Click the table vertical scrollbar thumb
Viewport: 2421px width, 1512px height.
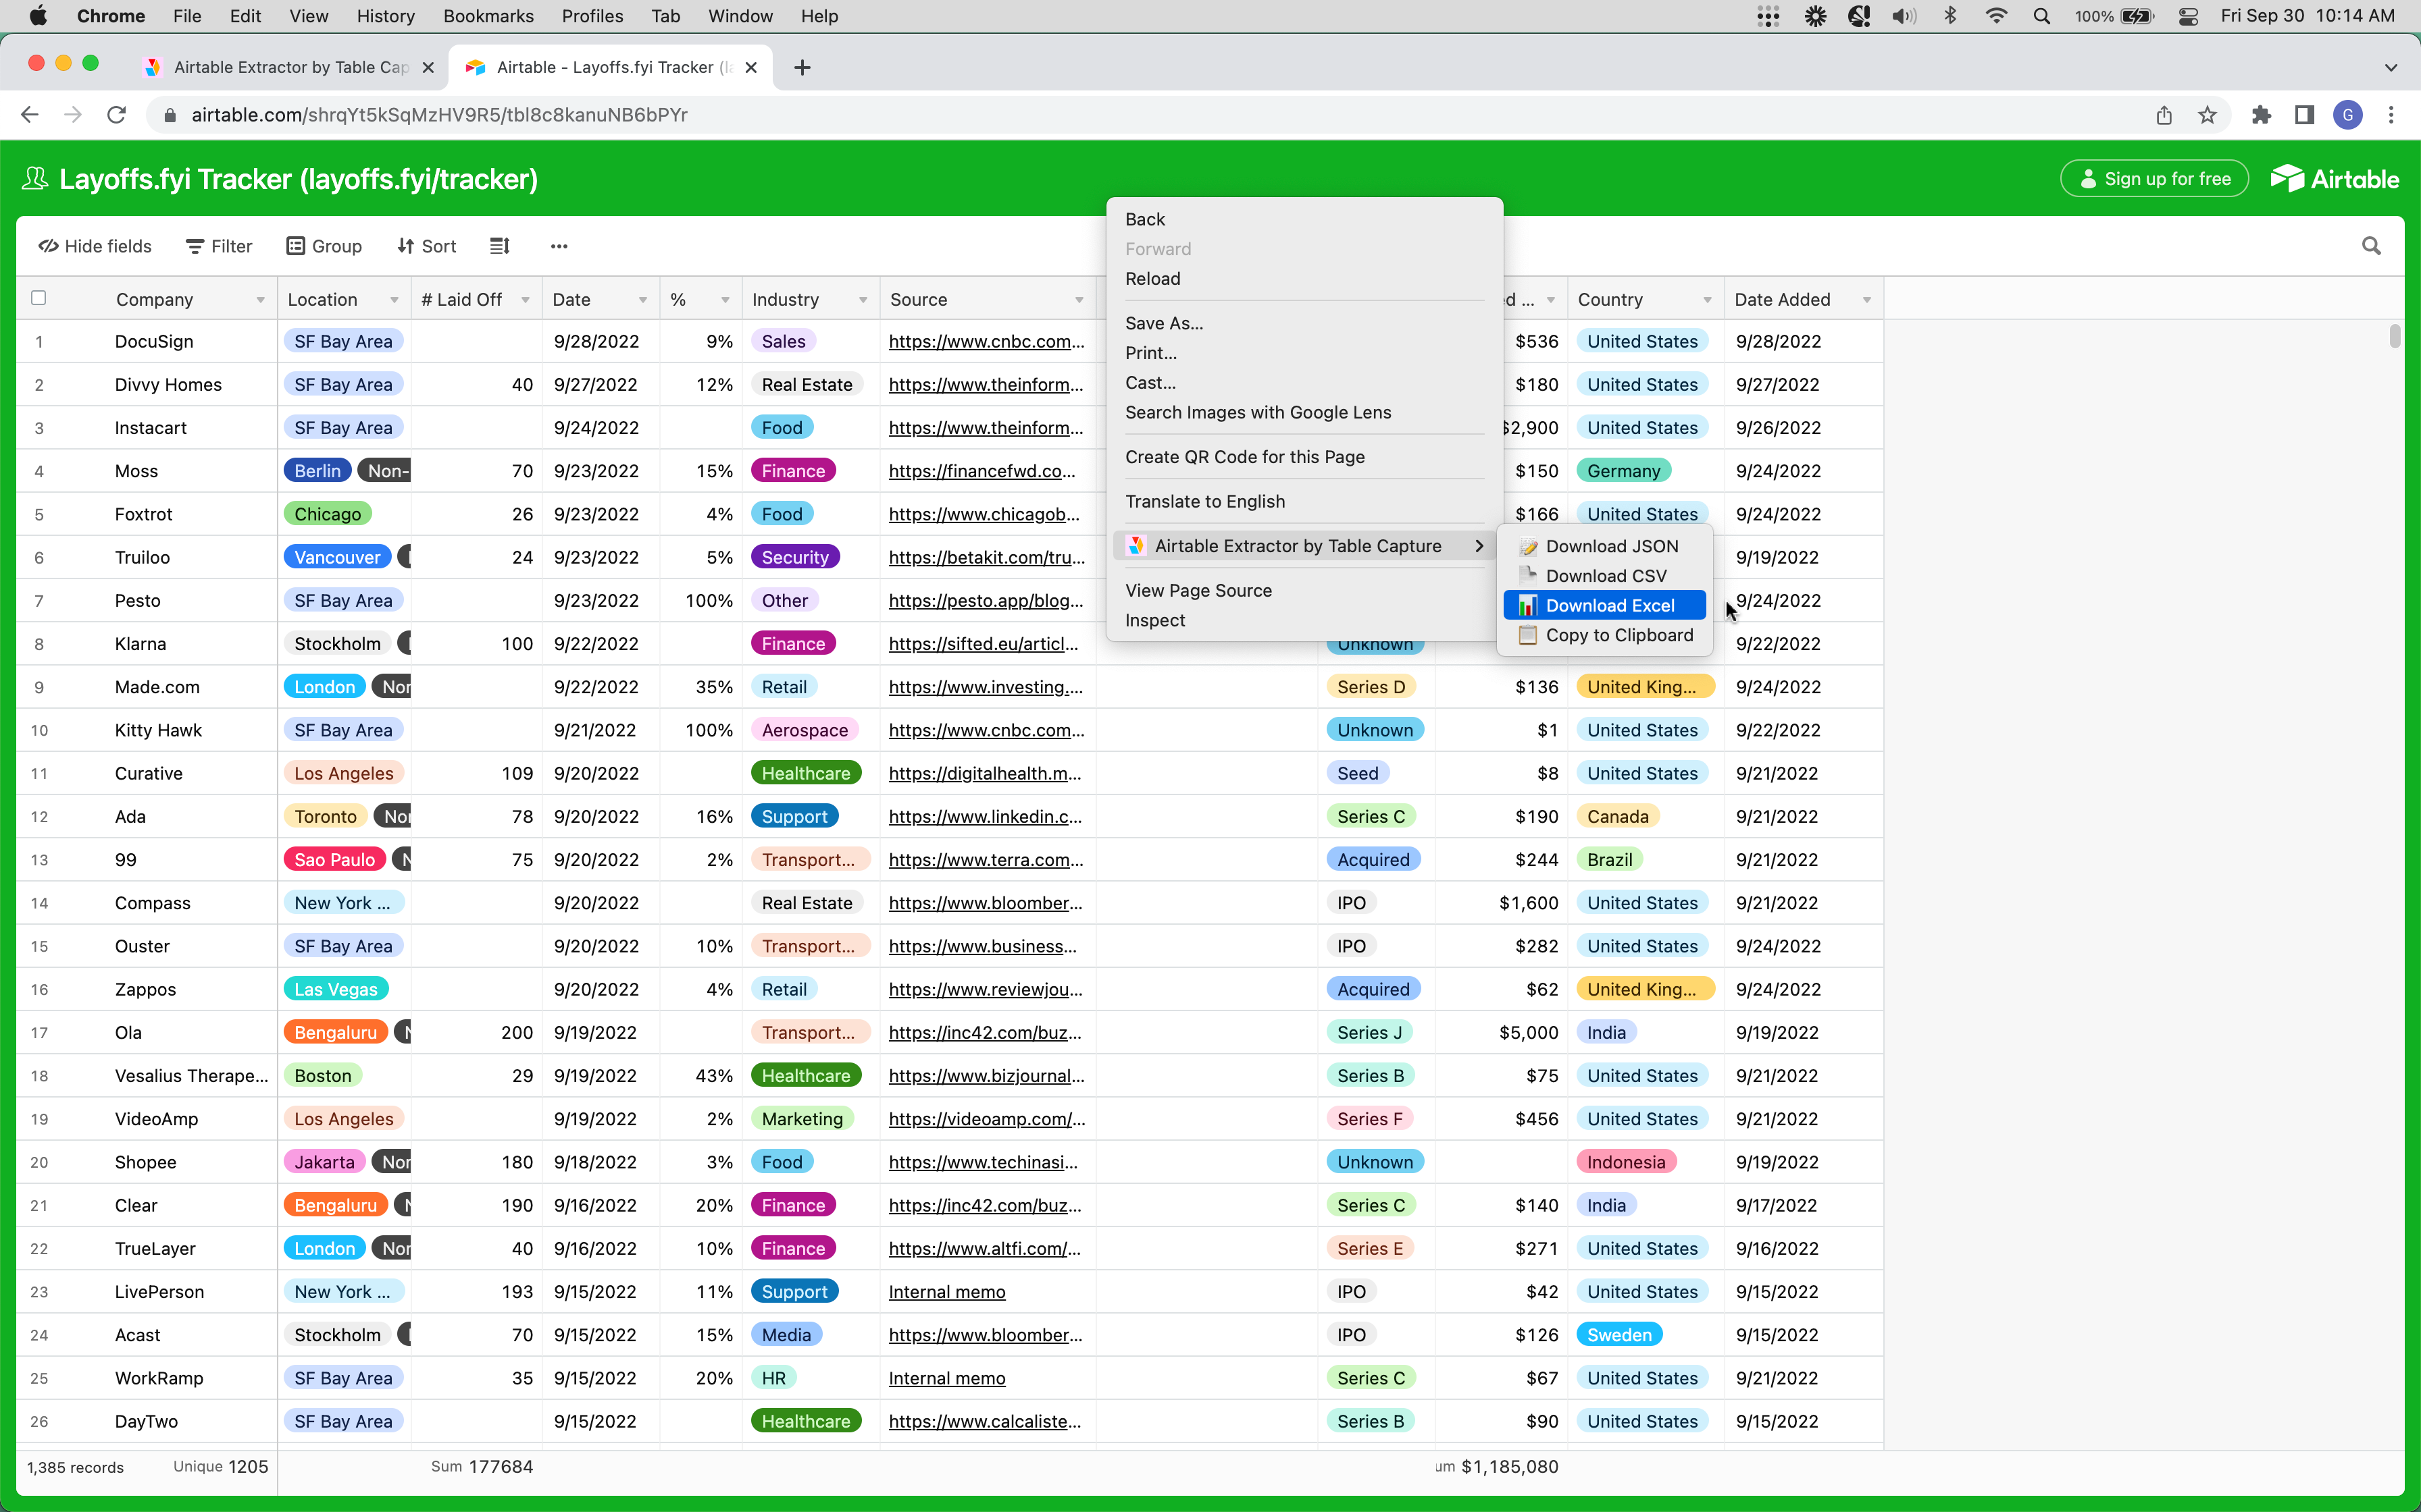click(2395, 336)
